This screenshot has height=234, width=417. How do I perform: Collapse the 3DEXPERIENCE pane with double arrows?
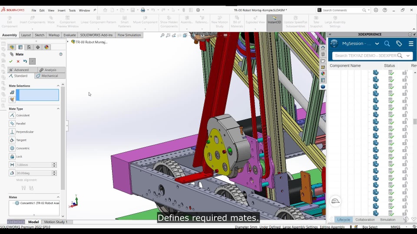coord(330,34)
